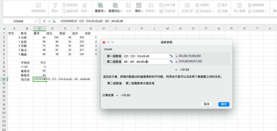Click in the formula bar text
Screen dimensions: 277x131
point(91,21)
